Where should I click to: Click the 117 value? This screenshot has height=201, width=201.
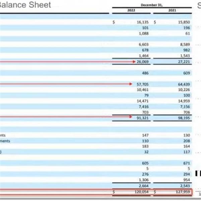[x=187, y=152]
